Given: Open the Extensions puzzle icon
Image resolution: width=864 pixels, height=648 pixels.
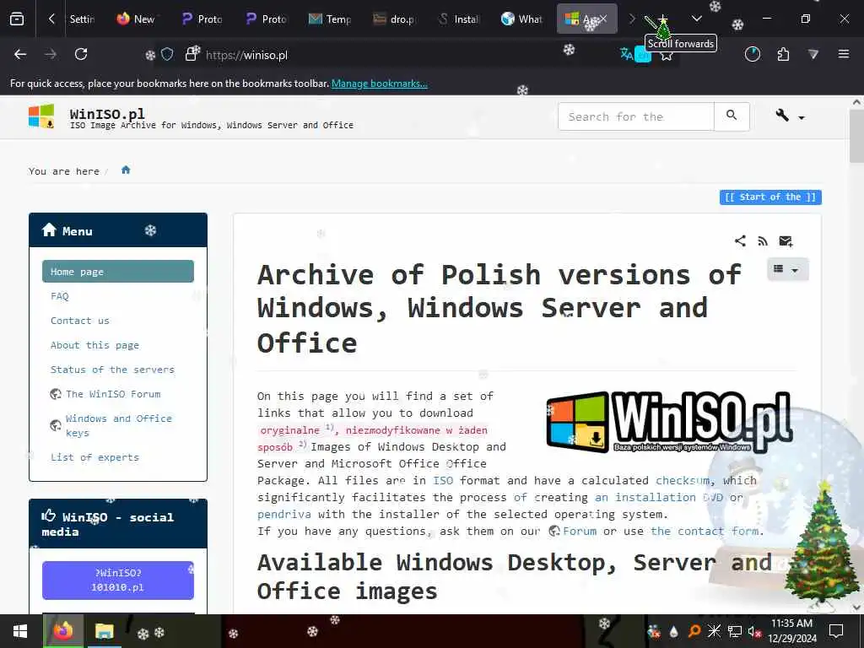Looking at the screenshot, I should (x=783, y=54).
